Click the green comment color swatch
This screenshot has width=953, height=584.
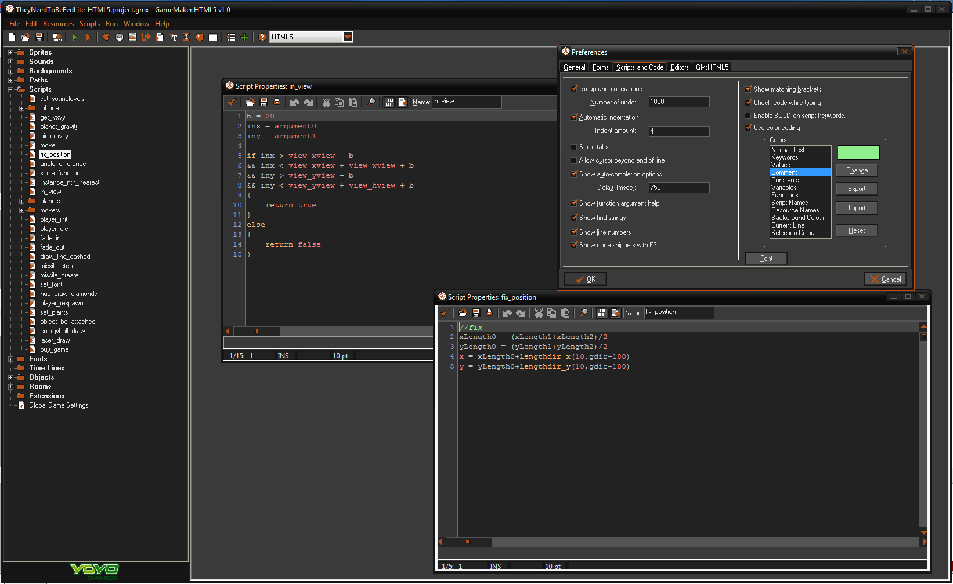[858, 152]
